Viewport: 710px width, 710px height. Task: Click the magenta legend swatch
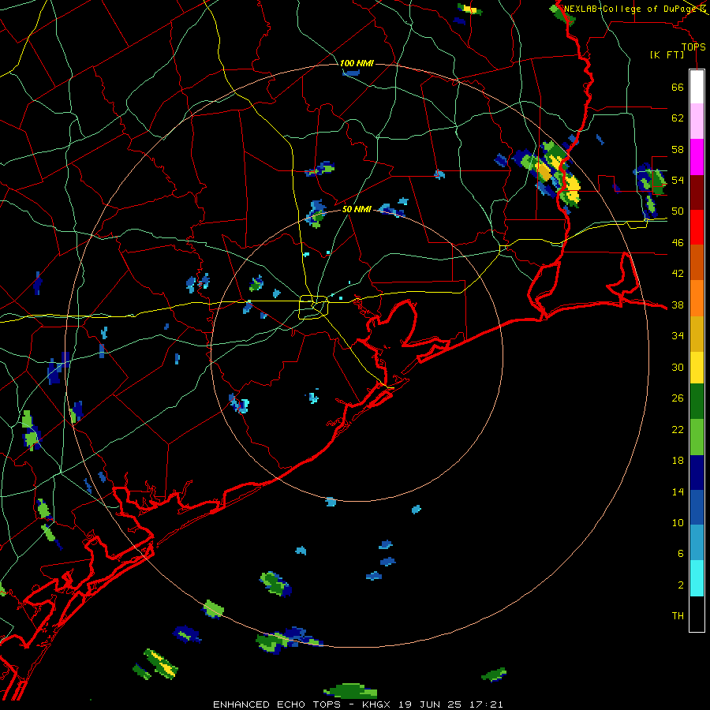697,157
